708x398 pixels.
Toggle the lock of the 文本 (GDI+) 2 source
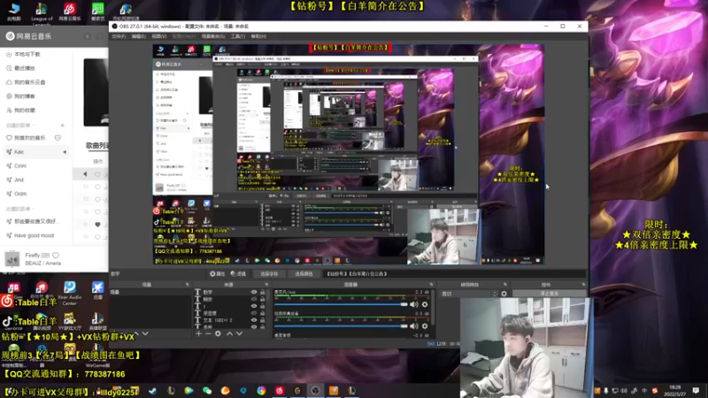click(x=262, y=320)
